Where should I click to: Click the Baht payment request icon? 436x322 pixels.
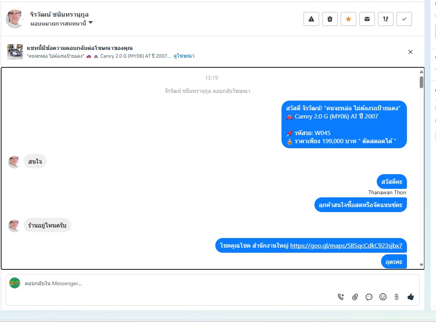(x=397, y=297)
